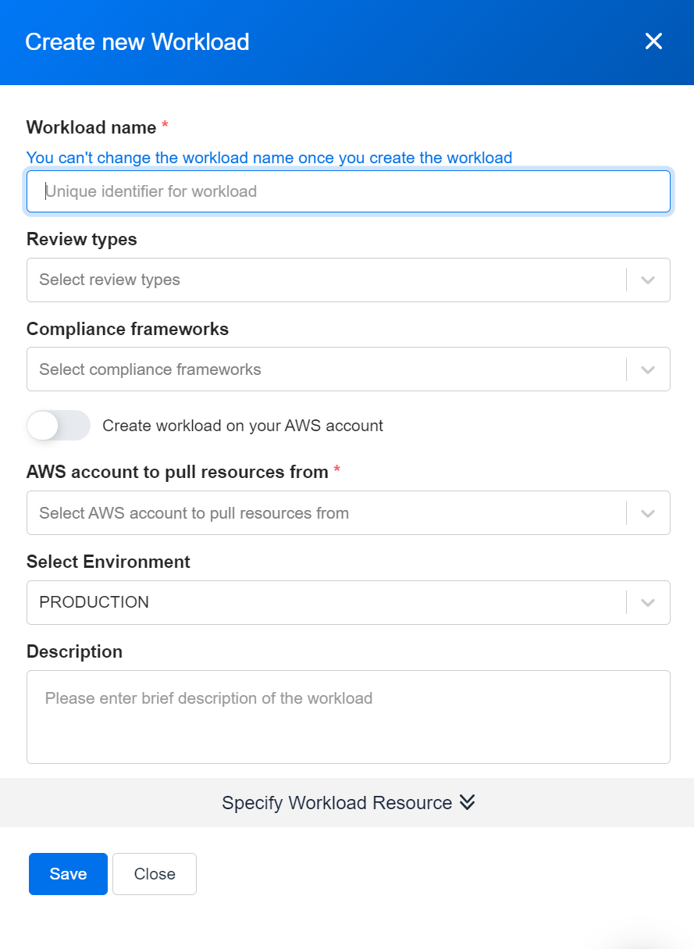The image size is (694, 949).
Task: Open the Select AWS account dropdown
Action: coord(312,512)
